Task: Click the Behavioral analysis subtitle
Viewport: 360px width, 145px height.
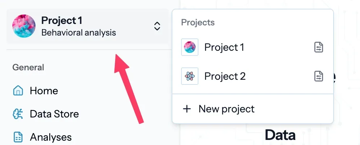Action: coord(79,33)
